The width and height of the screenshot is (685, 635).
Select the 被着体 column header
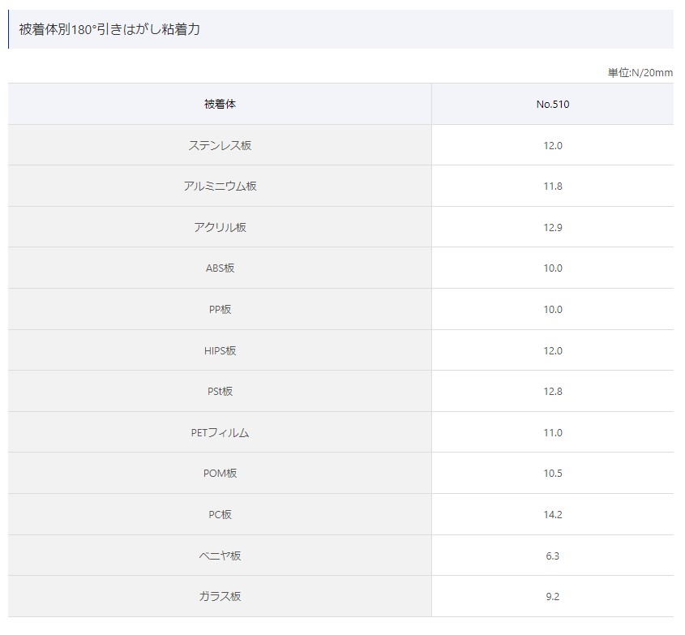pos(220,104)
